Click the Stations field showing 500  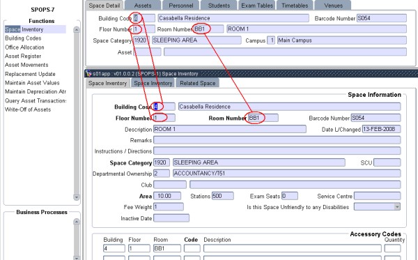pyautogui.click(x=223, y=196)
